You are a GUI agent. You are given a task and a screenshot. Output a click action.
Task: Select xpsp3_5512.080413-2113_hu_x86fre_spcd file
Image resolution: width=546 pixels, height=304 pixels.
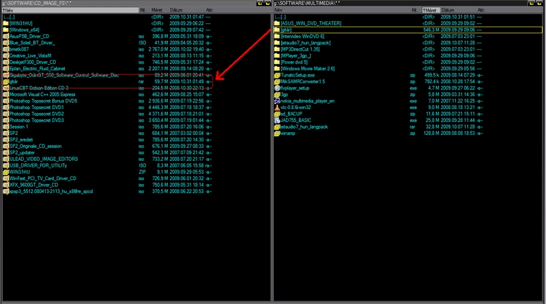pyautogui.click(x=51, y=192)
